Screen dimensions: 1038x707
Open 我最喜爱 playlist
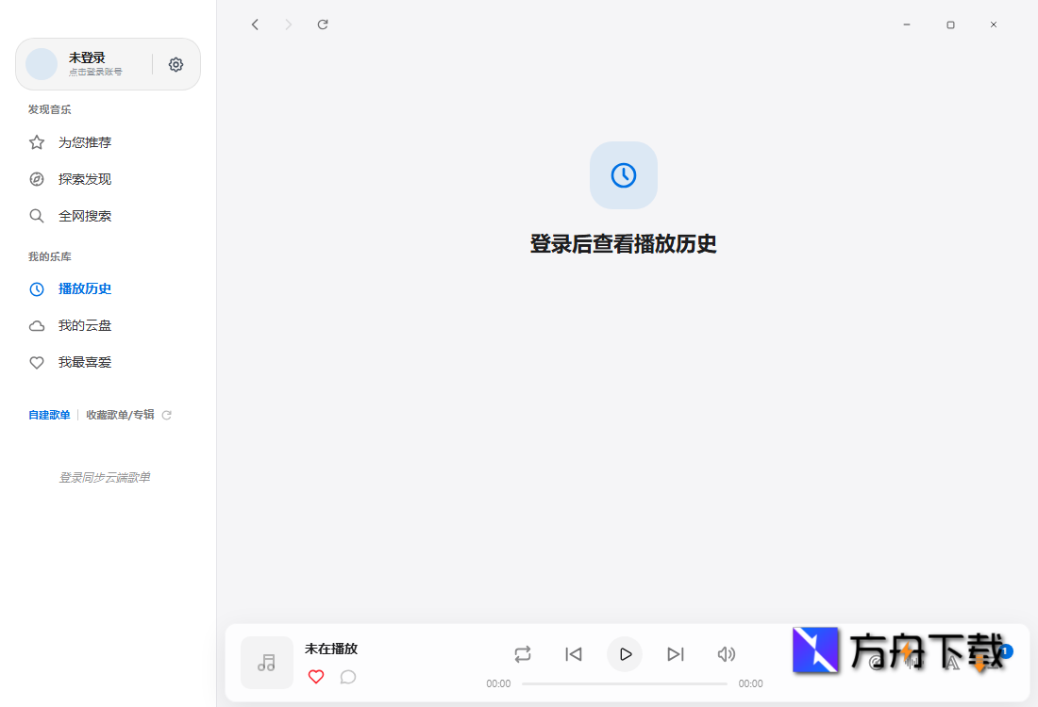click(83, 362)
